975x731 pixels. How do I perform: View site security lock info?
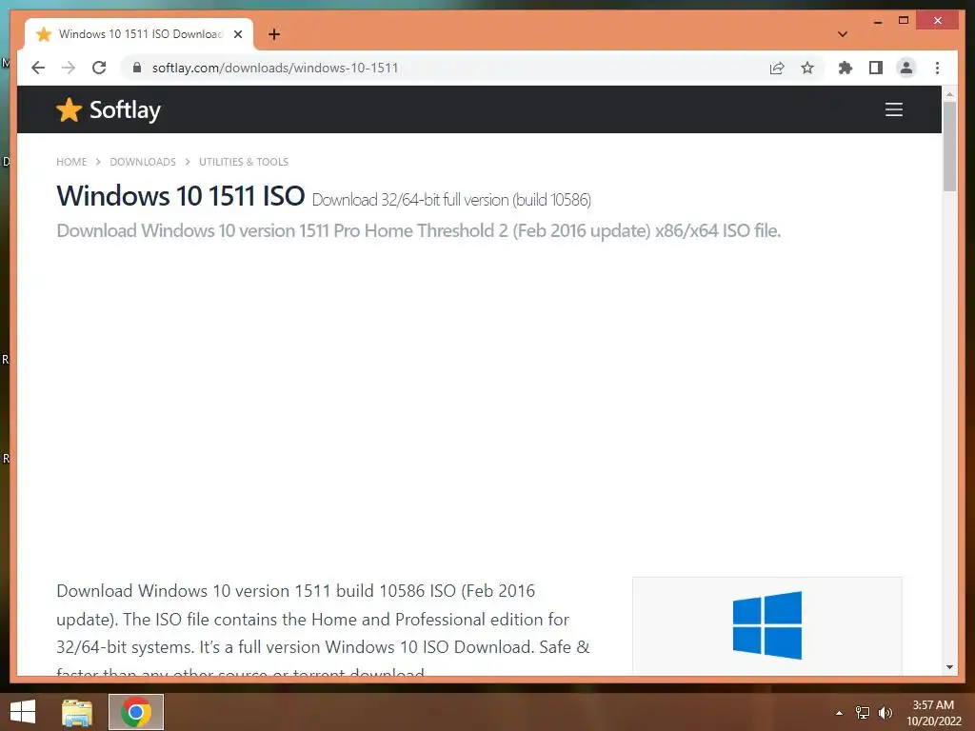137,68
